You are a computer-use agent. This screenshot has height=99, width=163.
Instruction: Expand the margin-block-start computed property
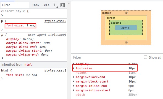click(x=73, y=81)
